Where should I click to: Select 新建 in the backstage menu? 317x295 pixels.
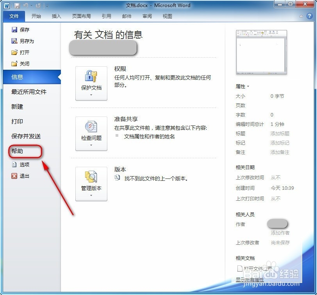tap(17, 106)
